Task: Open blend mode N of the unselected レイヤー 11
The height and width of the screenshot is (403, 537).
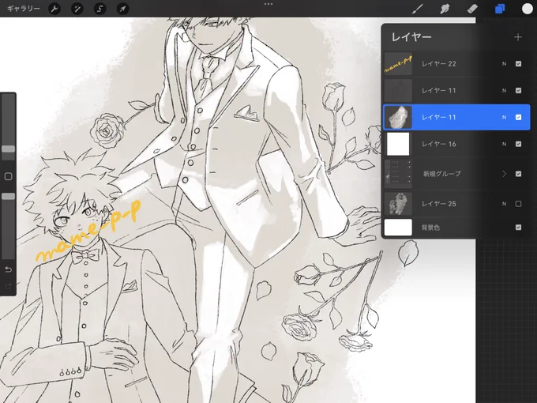Action: coord(504,90)
